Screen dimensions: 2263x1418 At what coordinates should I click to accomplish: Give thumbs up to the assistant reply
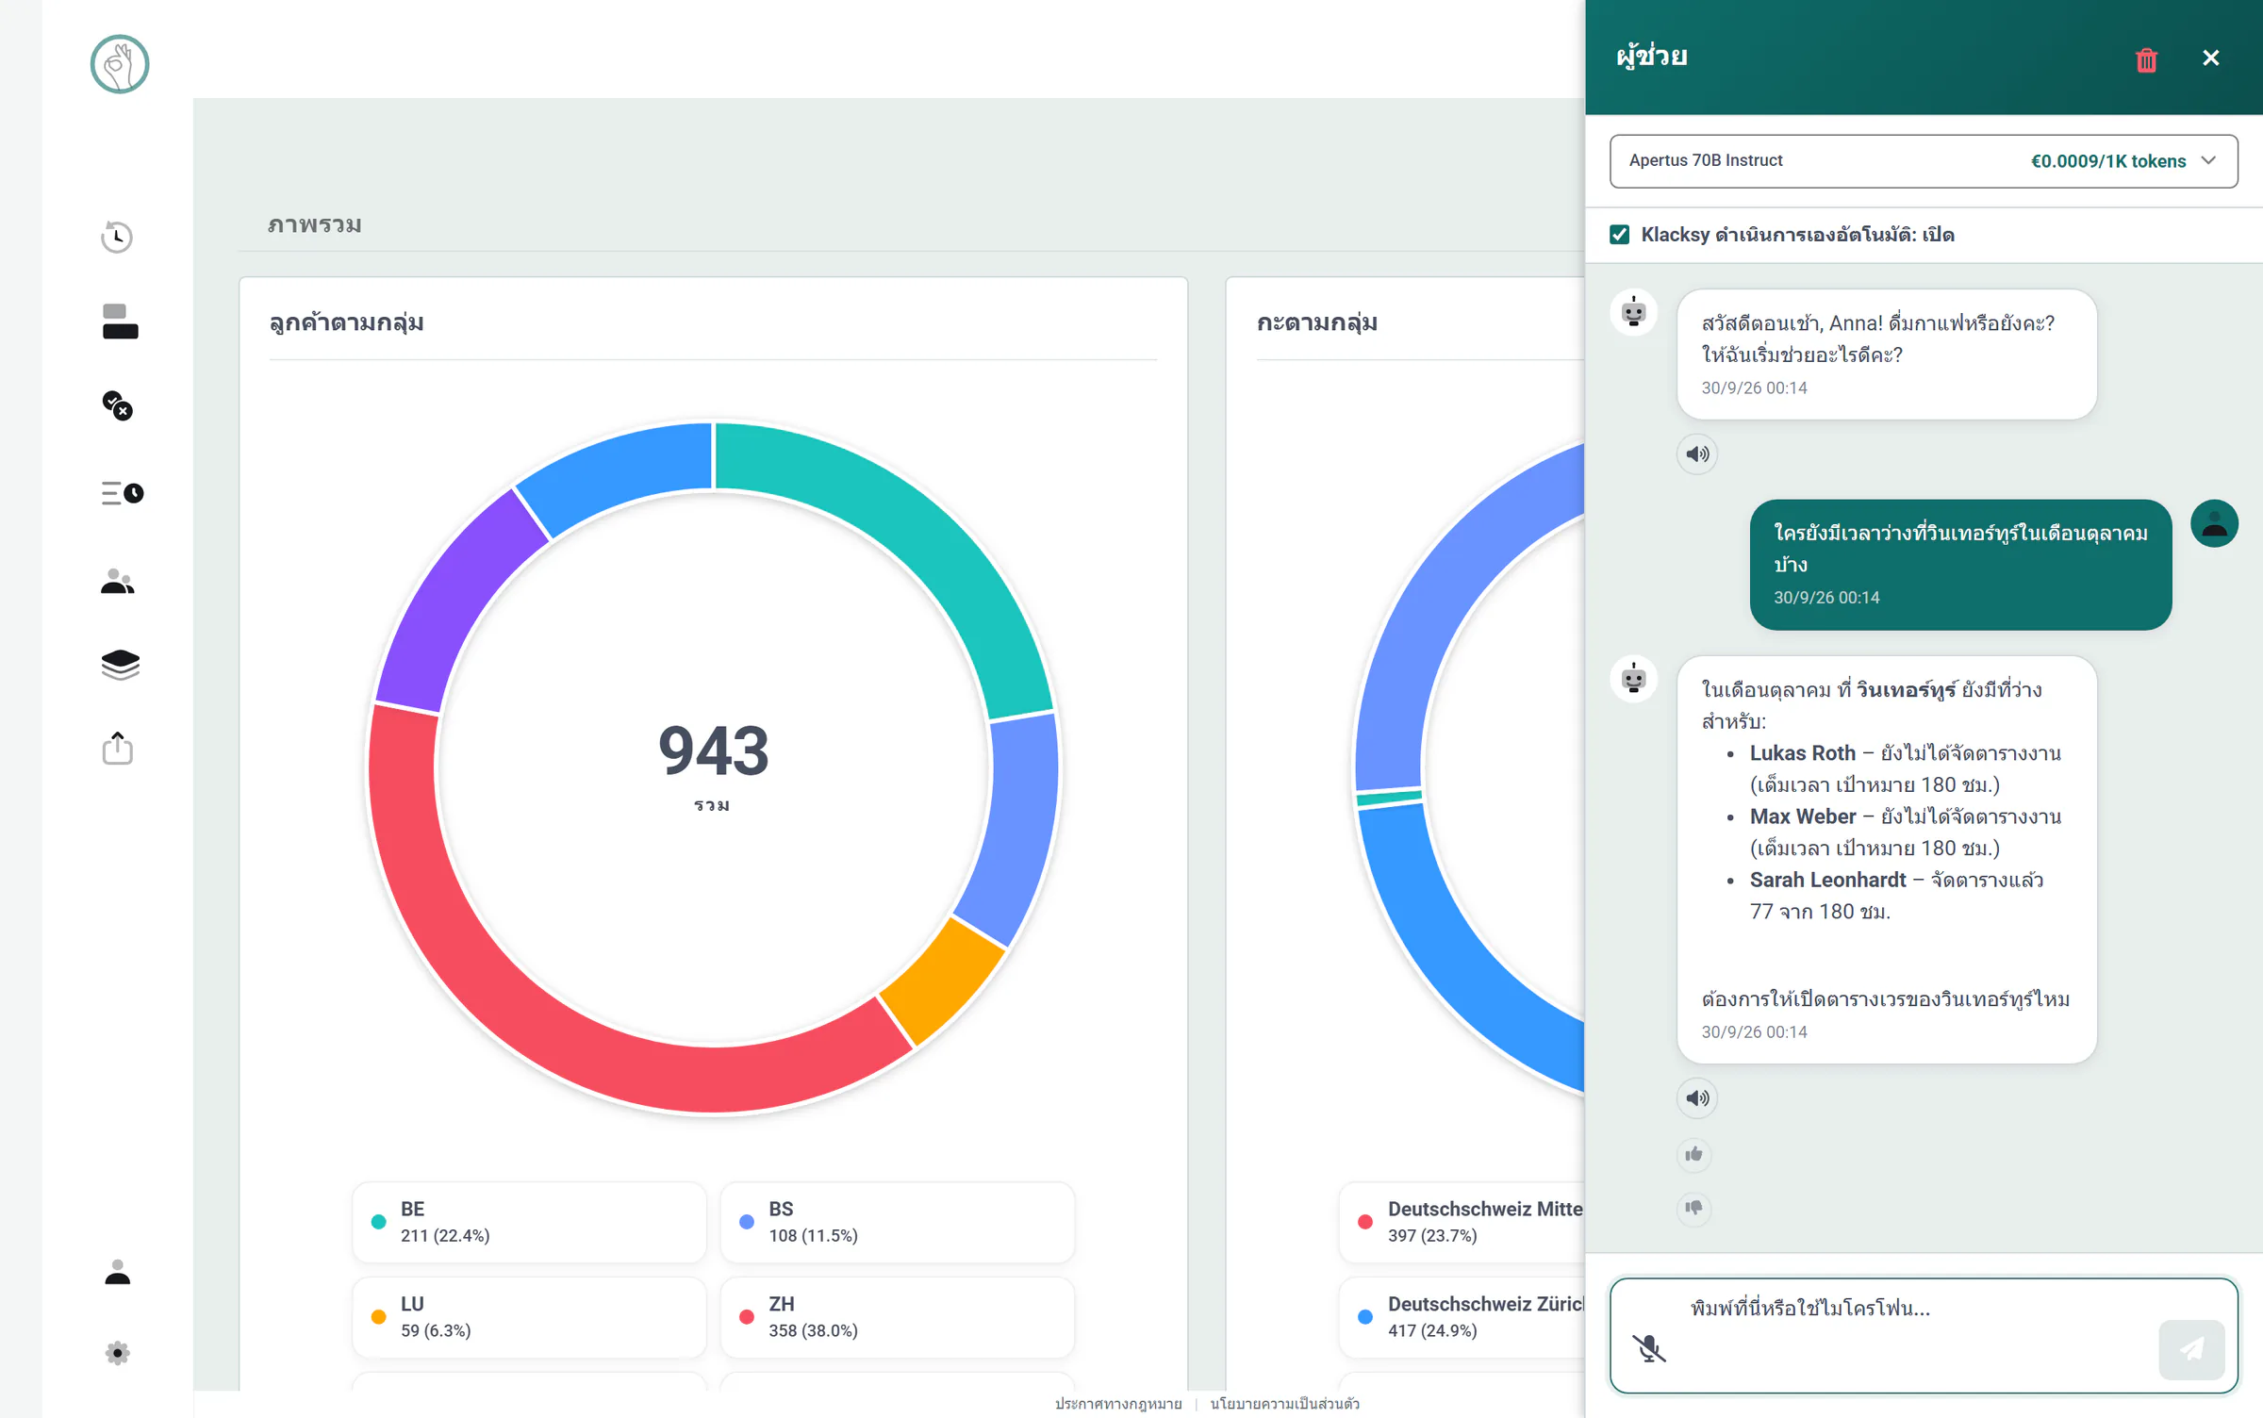(1694, 1154)
